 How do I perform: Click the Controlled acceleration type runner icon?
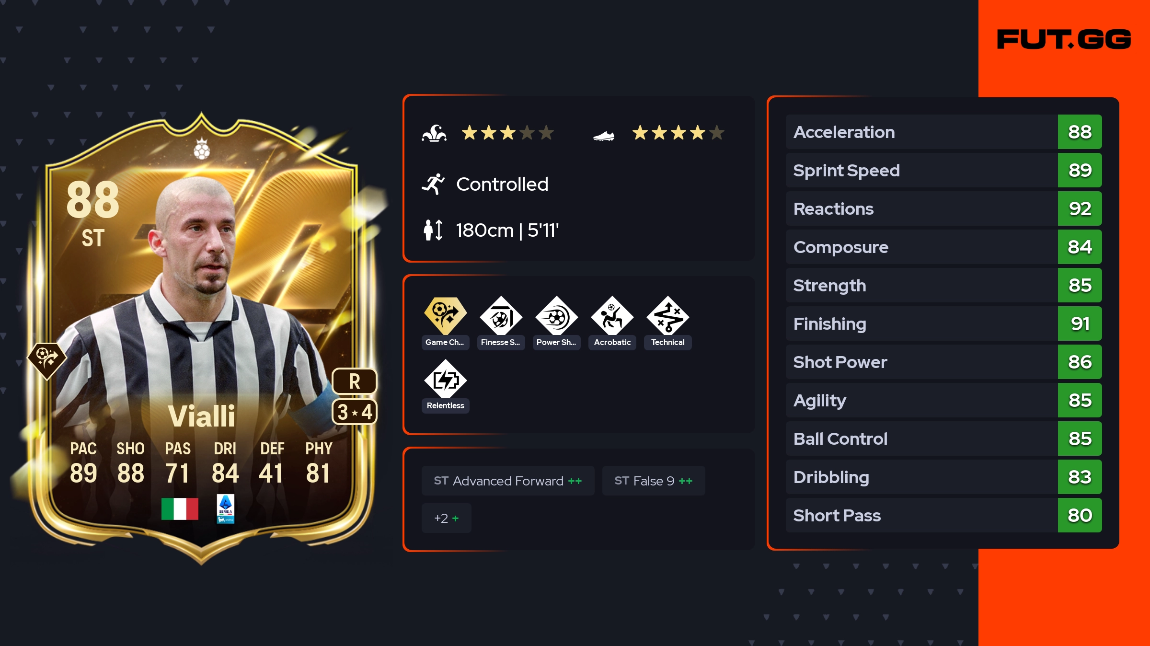tap(433, 184)
